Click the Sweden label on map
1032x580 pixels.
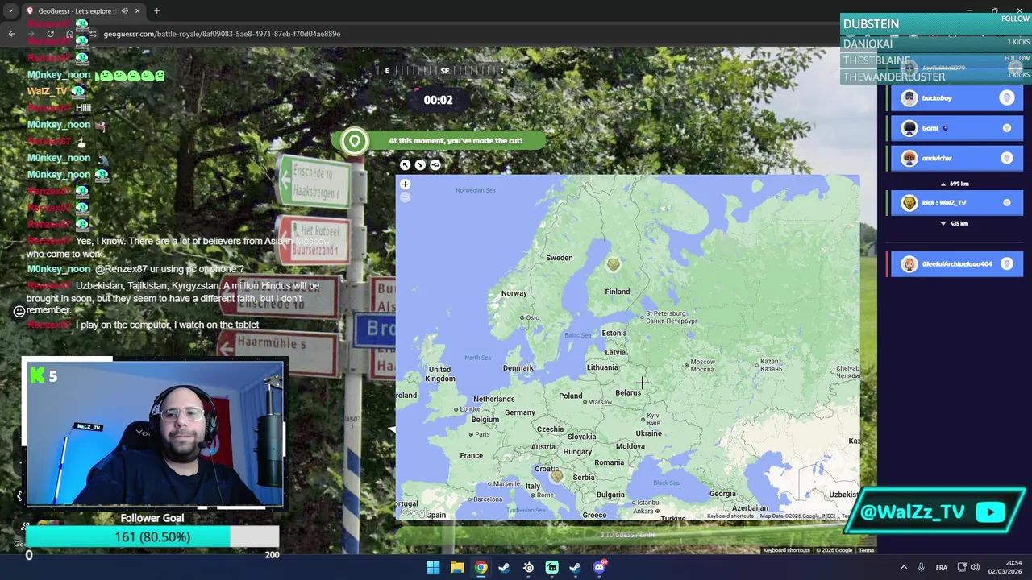560,258
